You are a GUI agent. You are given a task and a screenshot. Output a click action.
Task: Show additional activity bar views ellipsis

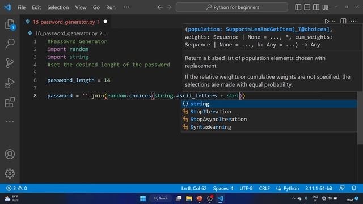click(x=10, y=122)
